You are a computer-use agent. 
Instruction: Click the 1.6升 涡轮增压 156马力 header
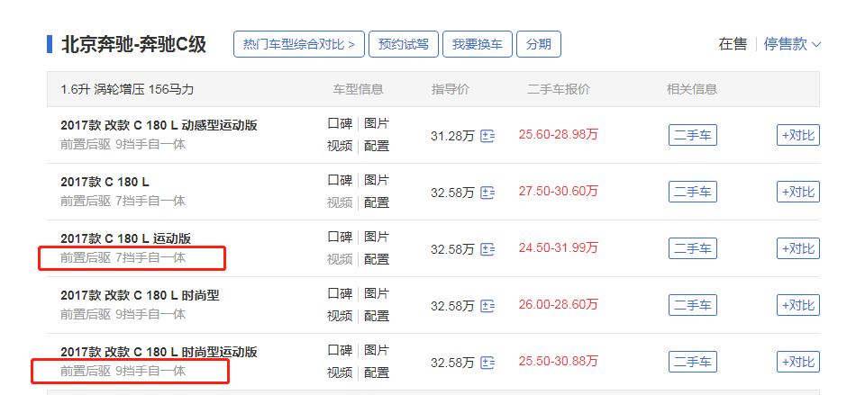[x=127, y=89]
